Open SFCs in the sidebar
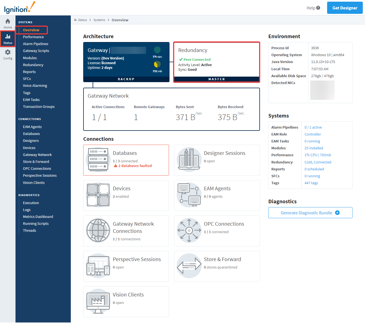The width and height of the screenshot is (365, 323). 27,79
